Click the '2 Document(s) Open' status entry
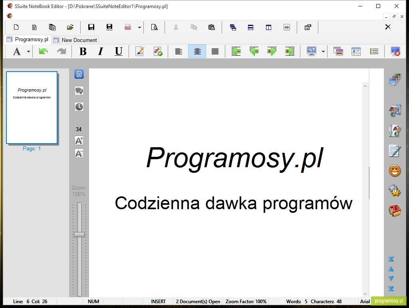This screenshot has height=308, width=409. (x=198, y=302)
